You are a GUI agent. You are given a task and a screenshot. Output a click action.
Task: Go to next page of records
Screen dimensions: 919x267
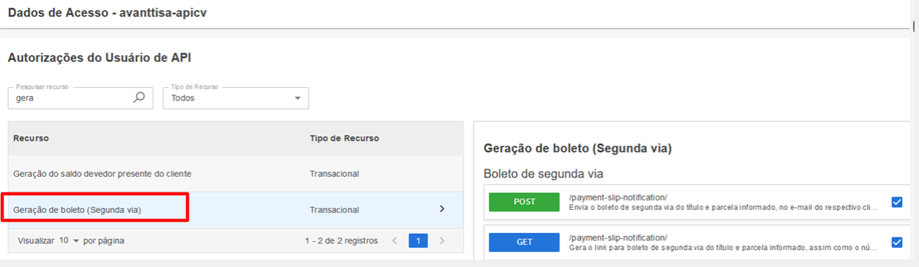tap(442, 240)
